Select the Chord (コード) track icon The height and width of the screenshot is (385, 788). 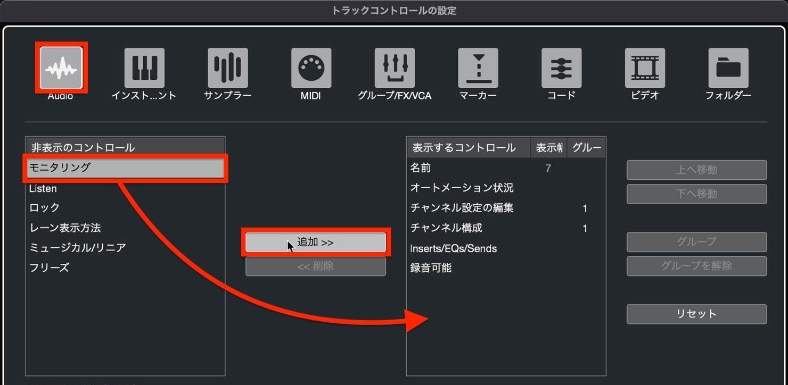(x=561, y=68)
